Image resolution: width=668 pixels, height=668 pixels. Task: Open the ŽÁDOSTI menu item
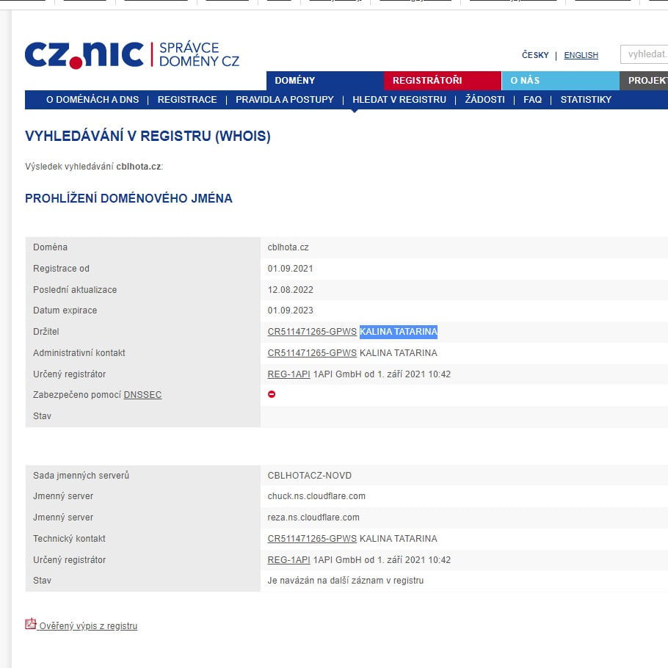coord(484,100)
